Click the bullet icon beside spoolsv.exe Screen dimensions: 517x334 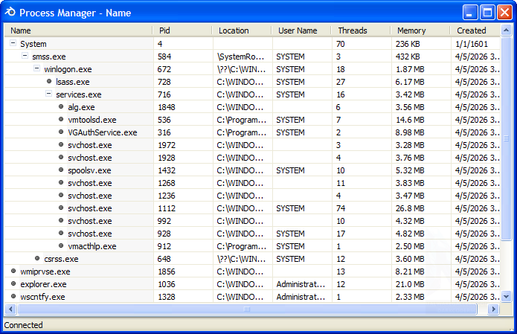(x=61, y=170)
